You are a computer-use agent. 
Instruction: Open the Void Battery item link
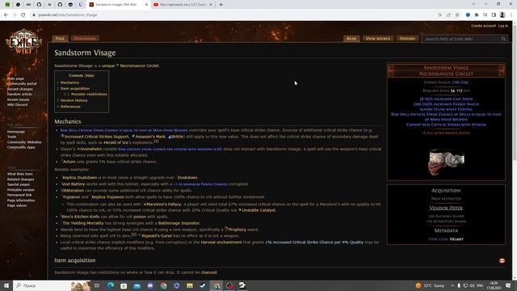(x=74, y=184)
